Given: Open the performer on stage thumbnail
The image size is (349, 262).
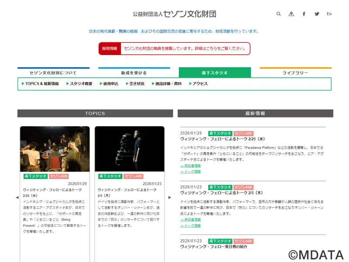Looking at the screenshot, I should (x=130, y=148).
